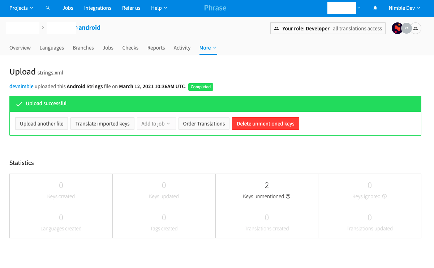
Task: Open the devnimble uploader link
Action: coord(21,87)
